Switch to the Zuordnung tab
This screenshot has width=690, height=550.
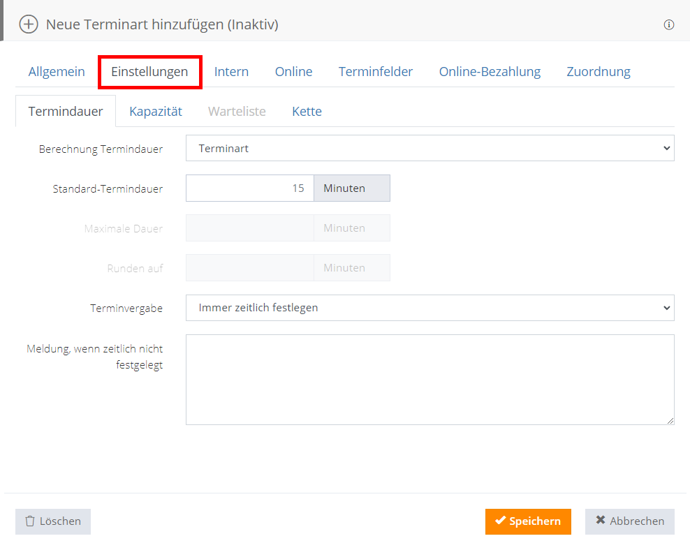click(x=599, y=72)
